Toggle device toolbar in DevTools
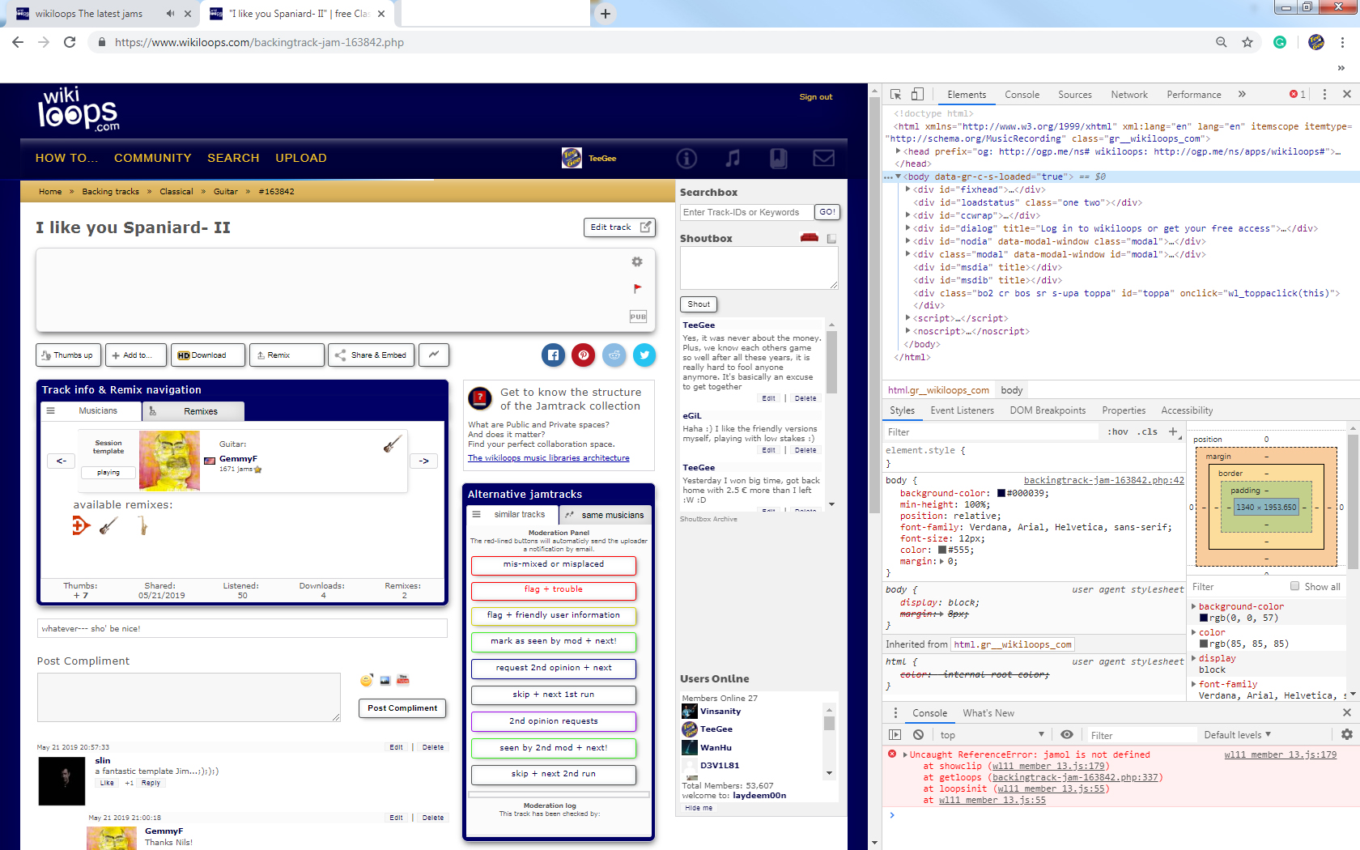Viewport: 1360px width, 850px height. coord(917,95)
